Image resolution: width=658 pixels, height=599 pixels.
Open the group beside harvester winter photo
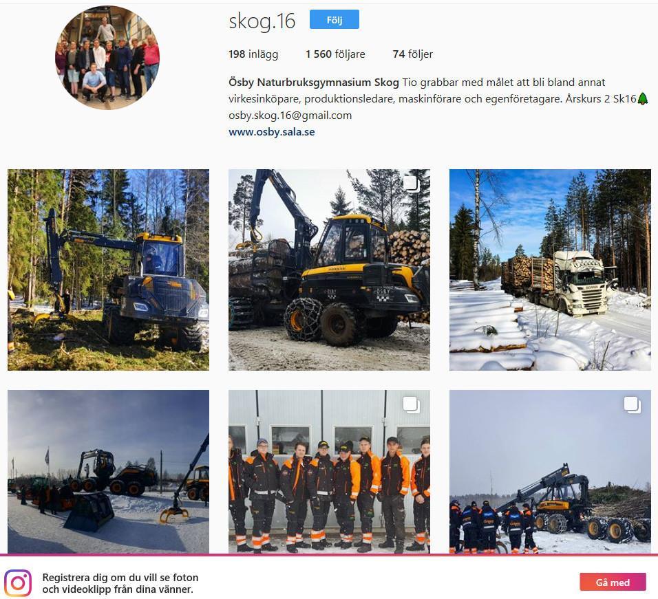point(550,472)
